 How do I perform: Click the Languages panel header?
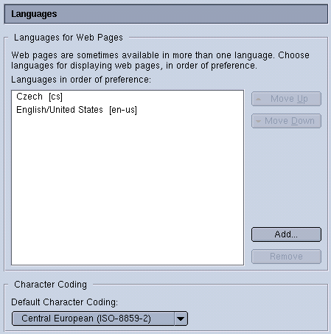pyautogui.click(x=166, y=14)
